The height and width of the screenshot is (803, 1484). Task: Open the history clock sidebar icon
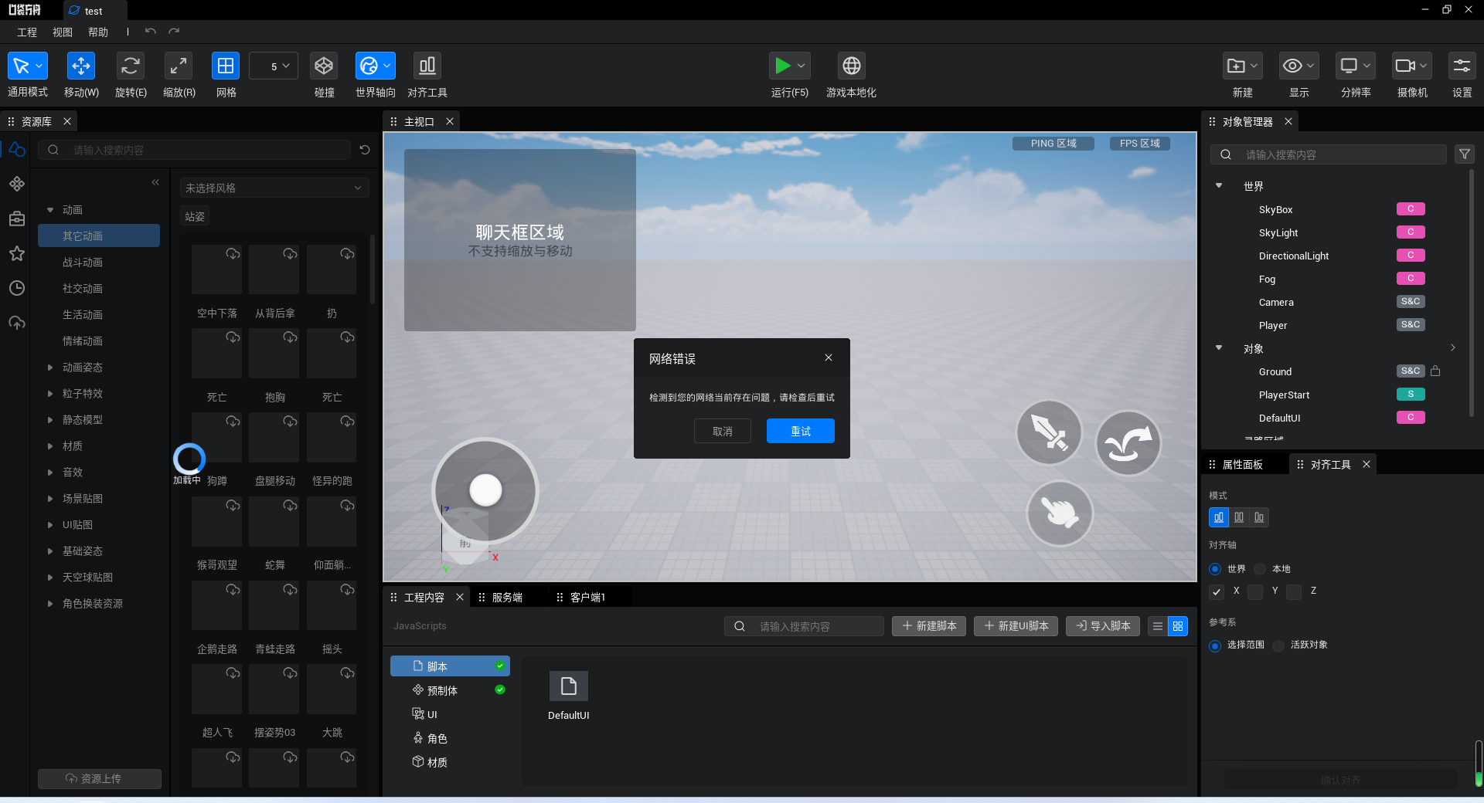coord(17,288)
